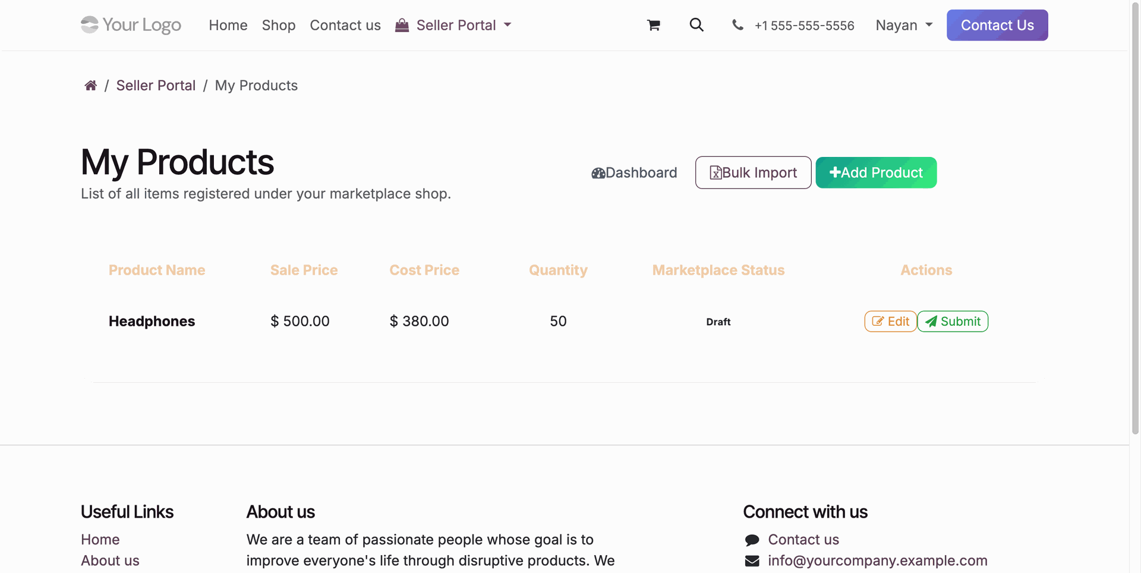Click the Marketplace Status column header
1141x573 pixels.
tap(718, 270)
